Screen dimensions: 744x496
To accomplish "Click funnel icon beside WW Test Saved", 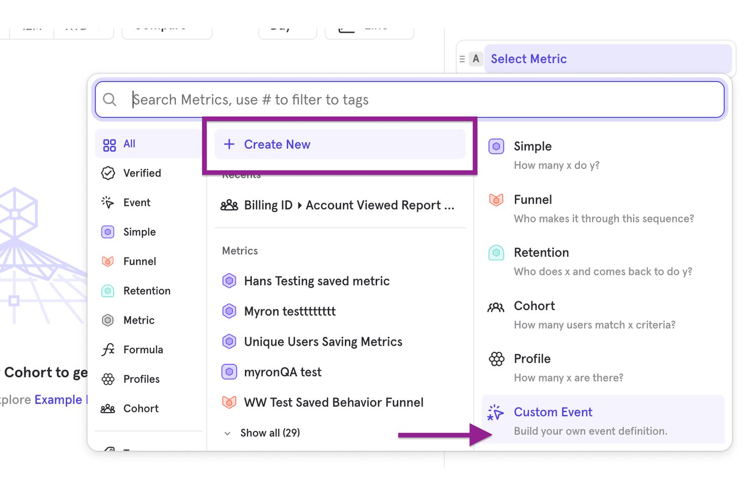I will coord(229,403).
